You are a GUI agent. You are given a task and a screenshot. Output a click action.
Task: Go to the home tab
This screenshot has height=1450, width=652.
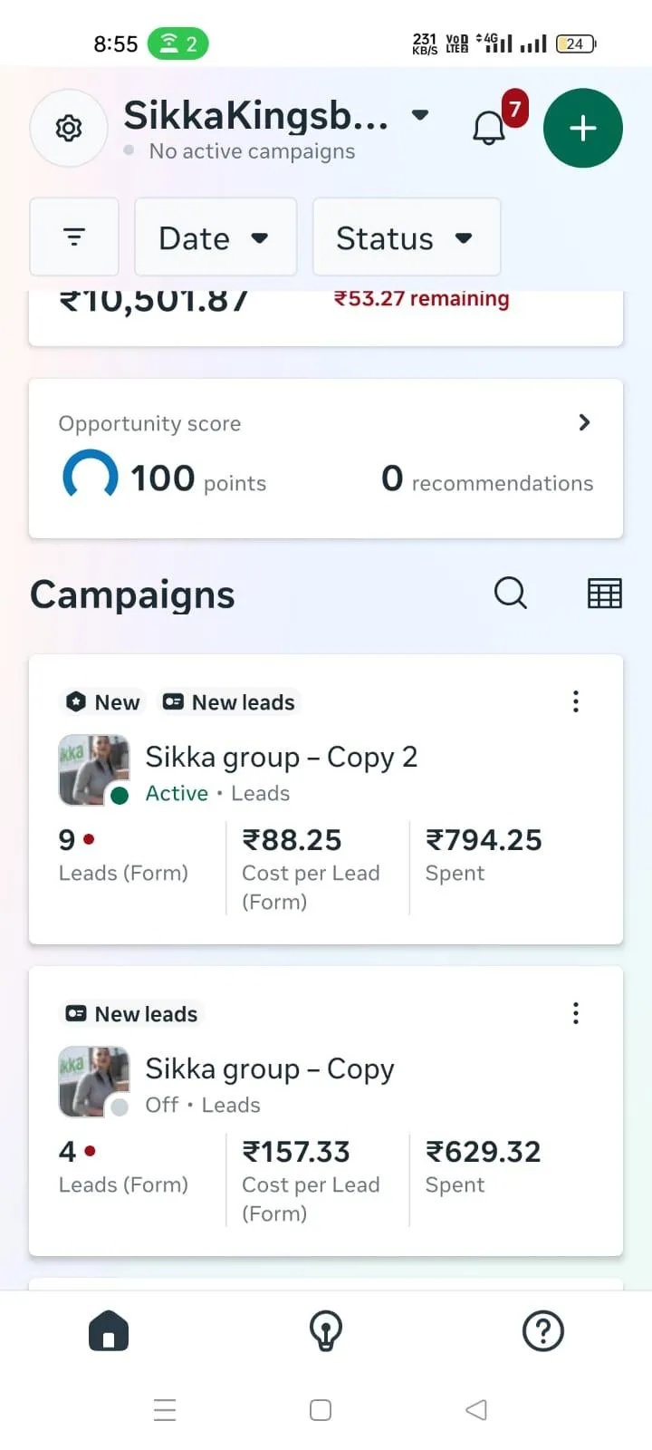(109, 1331)
